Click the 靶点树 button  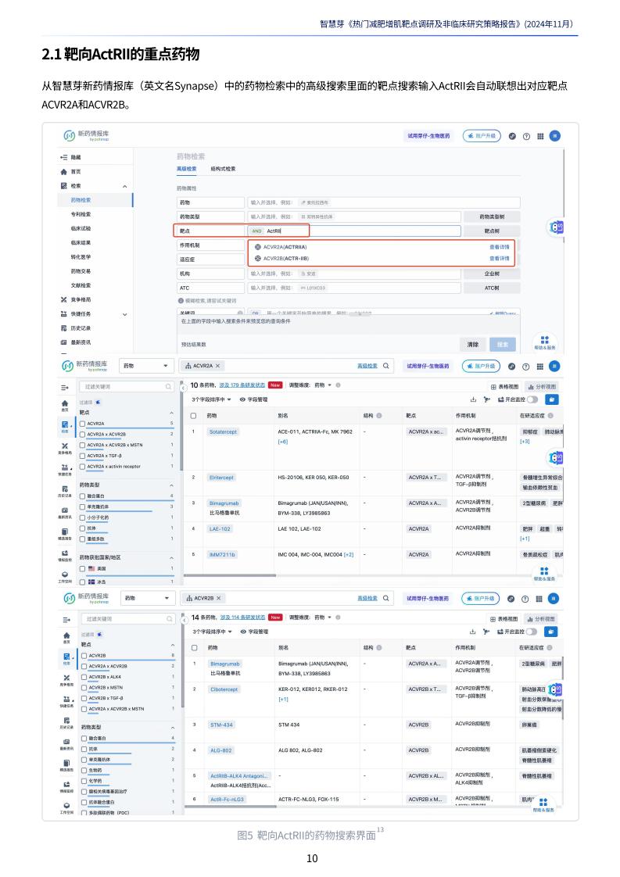[x=492, y=231]
